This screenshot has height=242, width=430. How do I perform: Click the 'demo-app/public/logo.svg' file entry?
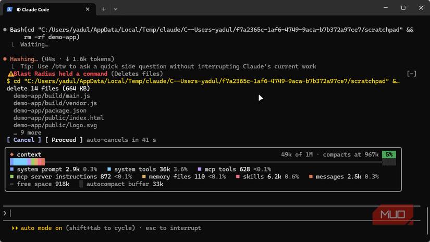[55, 125]
